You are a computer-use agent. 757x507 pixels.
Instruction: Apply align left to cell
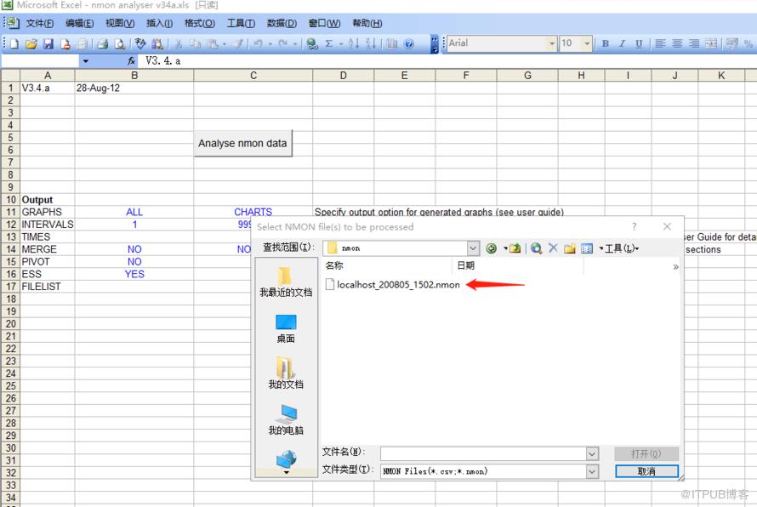point(660,43)
